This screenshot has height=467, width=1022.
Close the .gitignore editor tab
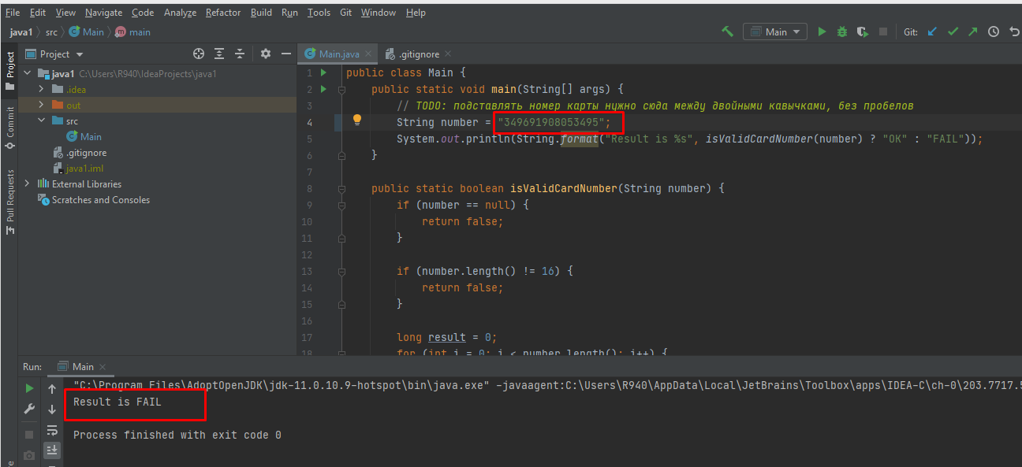447,54
